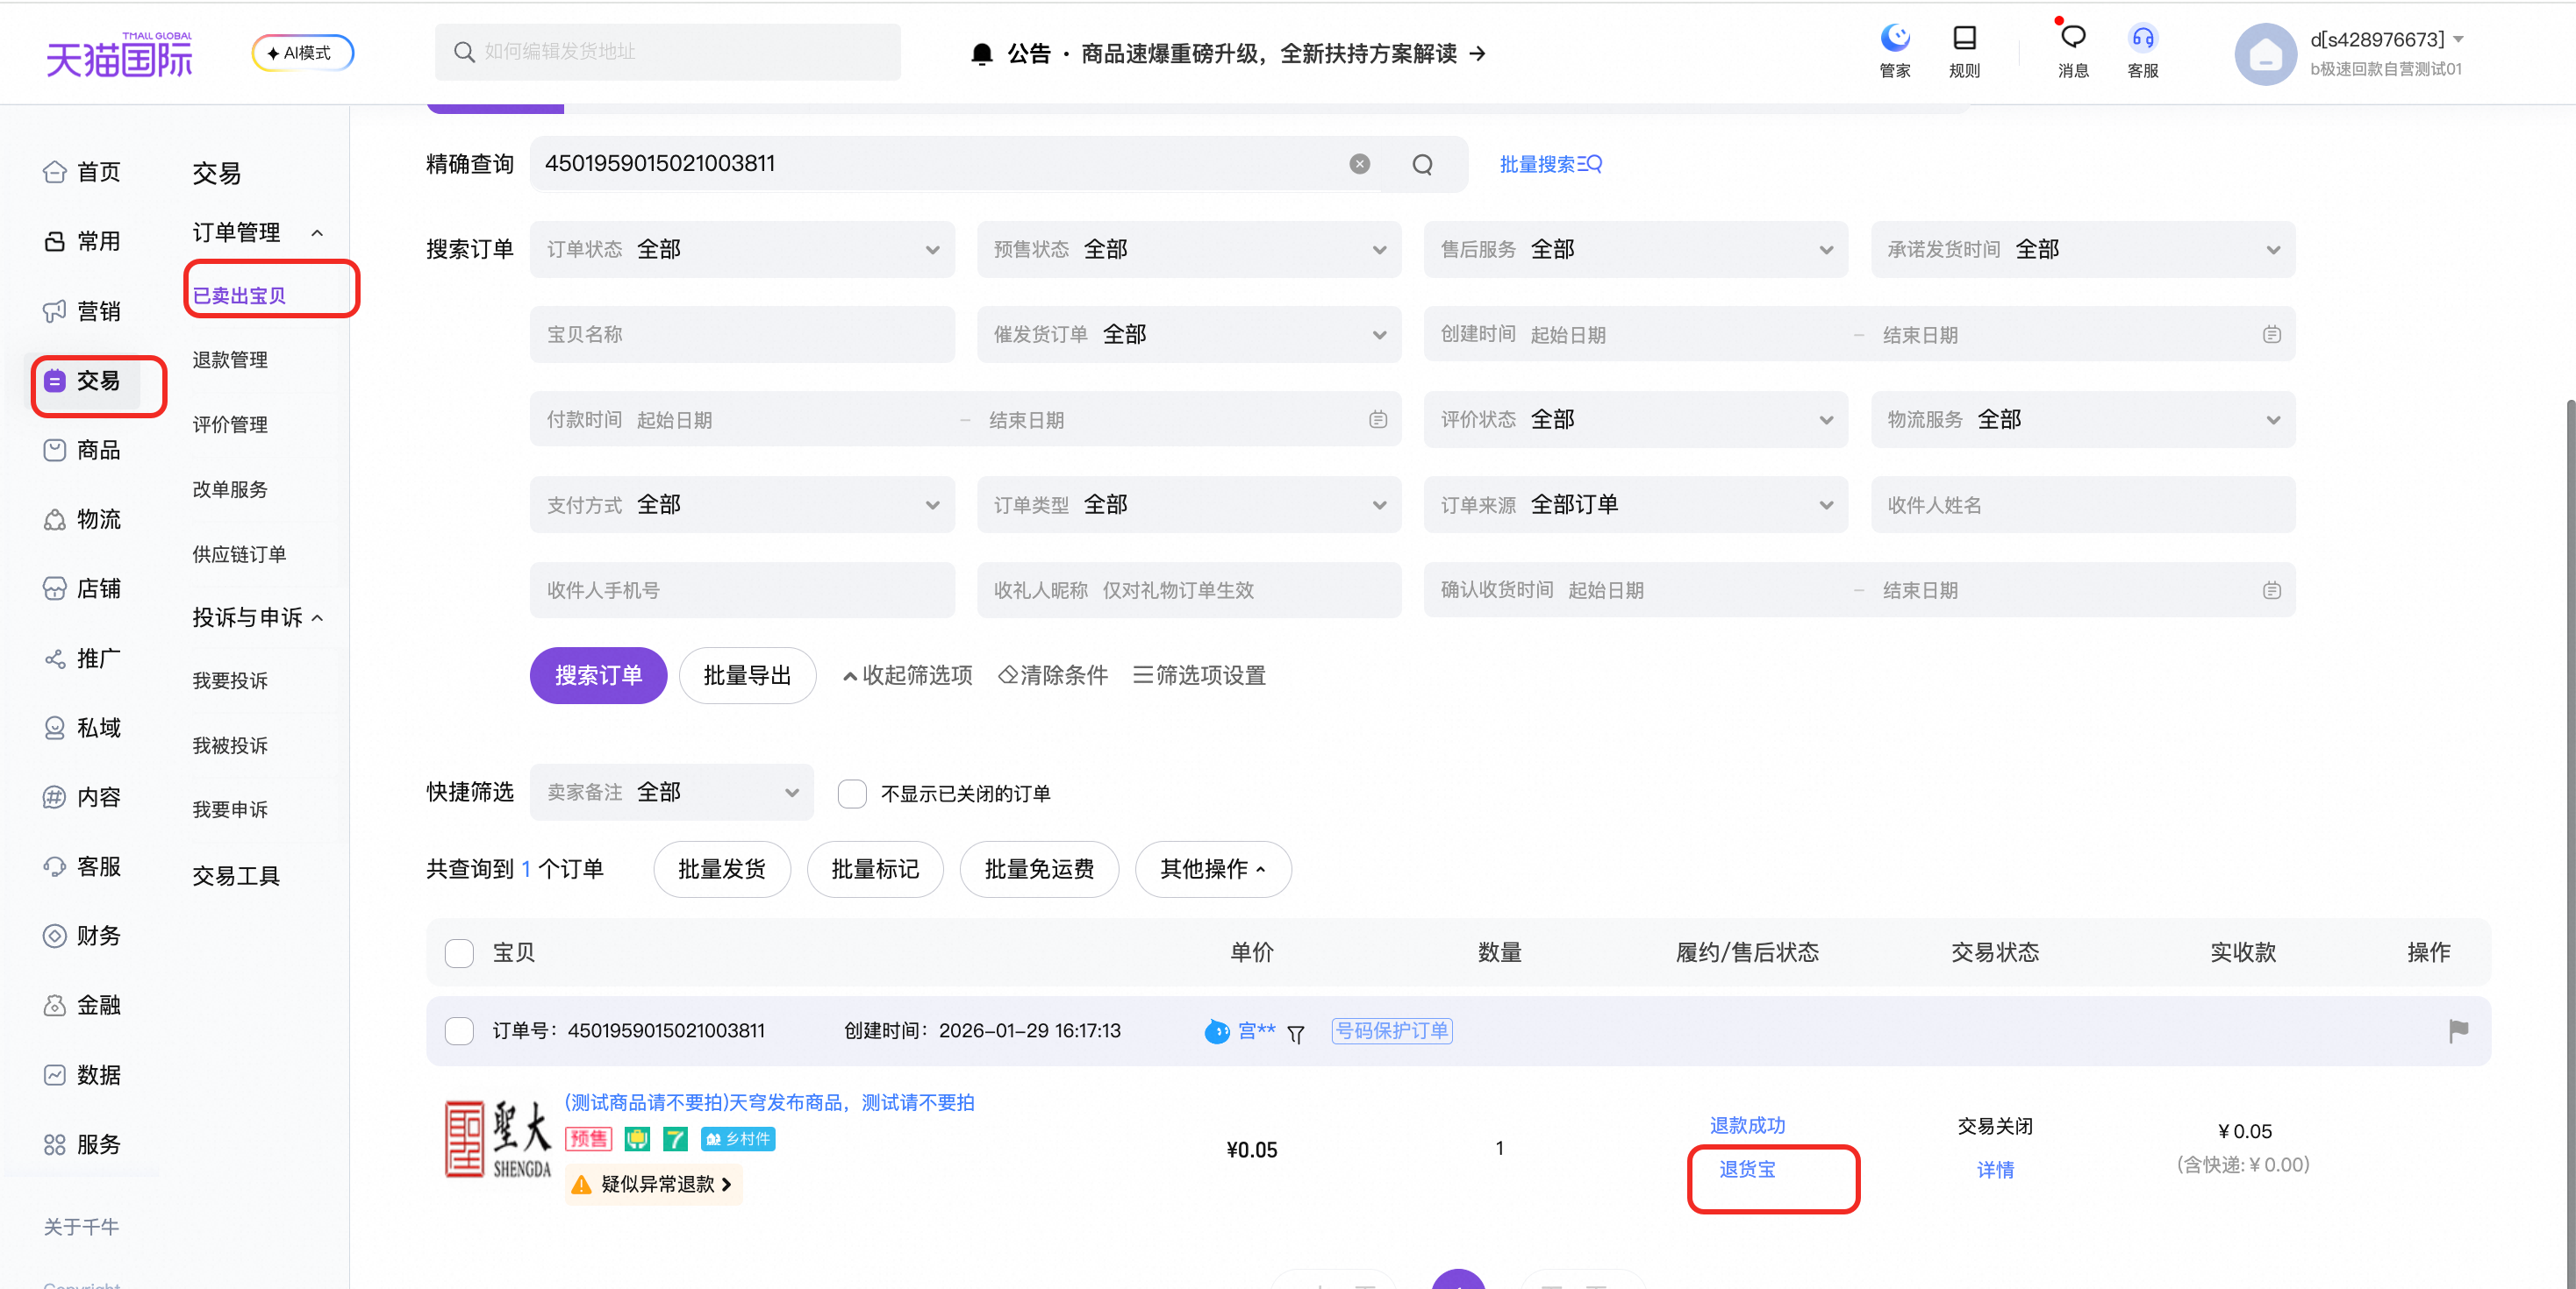Screen dimensions: 2576x1289
Task: Click the 批量导出 button
Action: click(x=747, y=675)
